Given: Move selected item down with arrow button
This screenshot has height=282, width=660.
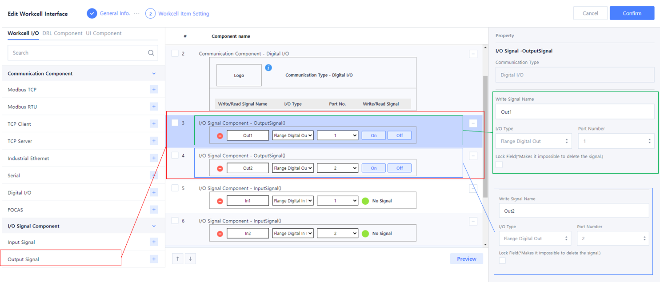Looking at the screenshot, I should click(x=190, y=259).
